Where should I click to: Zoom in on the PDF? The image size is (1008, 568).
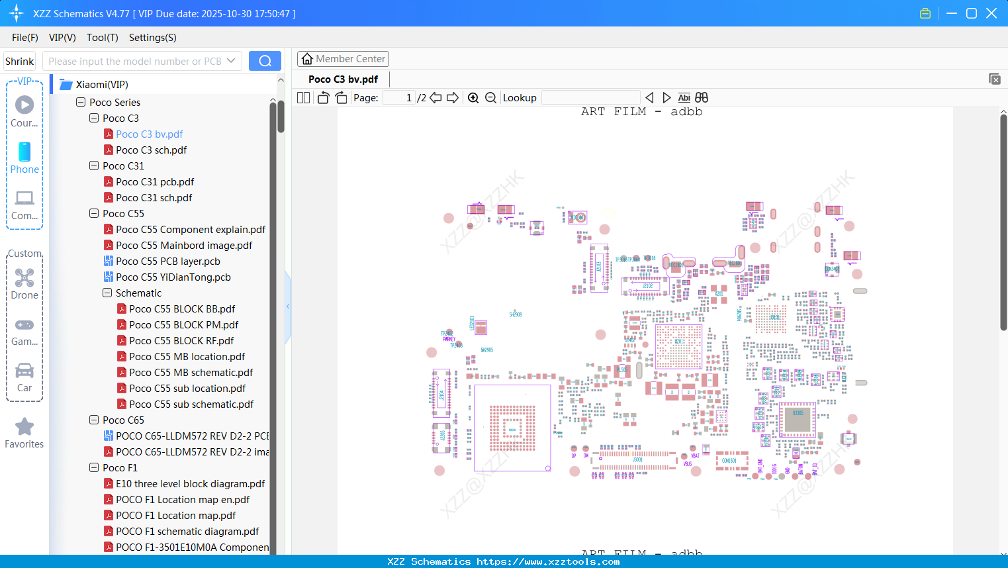473,98
